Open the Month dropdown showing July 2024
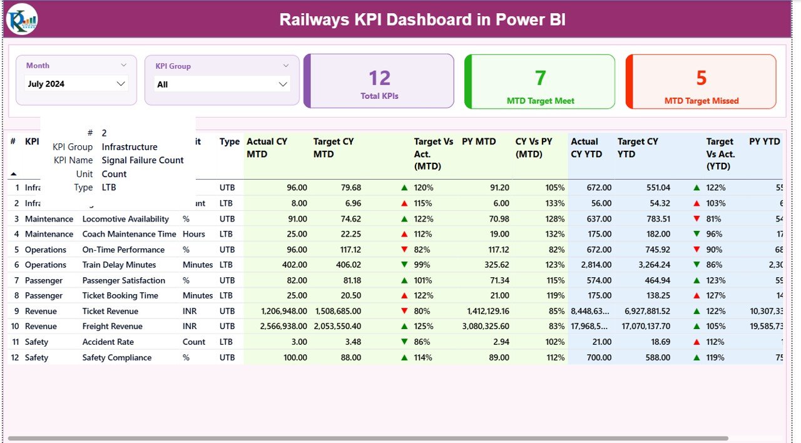Viewport: 801px width, 443px height. click(74, 83)
